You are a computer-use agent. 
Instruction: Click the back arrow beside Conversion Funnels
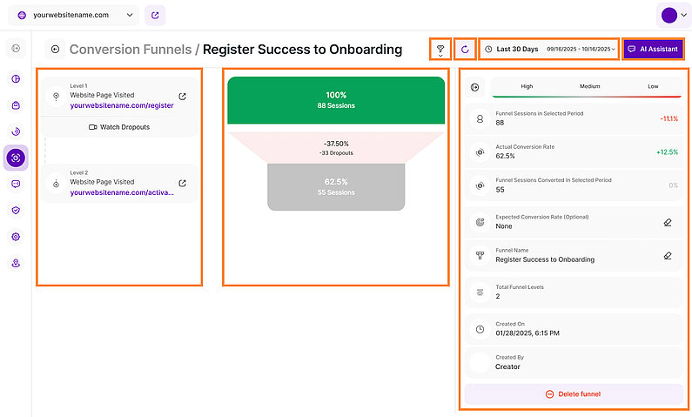coord(56,50)
